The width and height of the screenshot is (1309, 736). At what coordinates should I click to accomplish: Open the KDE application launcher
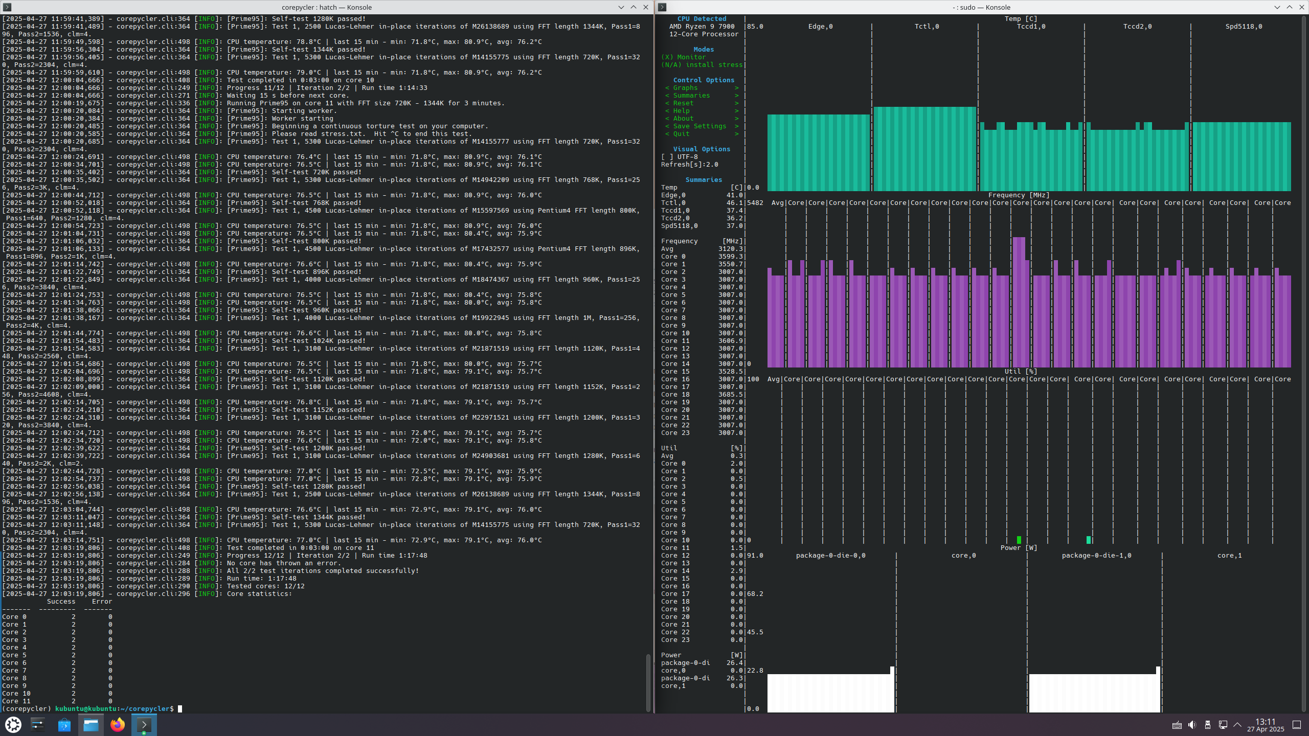(x=13, y=724)
